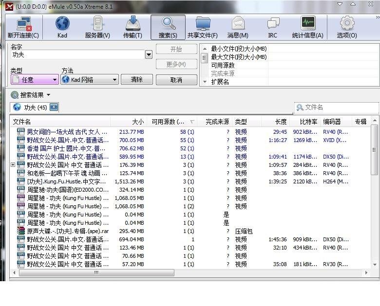The height and width of the screenshot is (306, 380).
Task: Expand the toolbar overflow chevron
Action: (378, 18)
